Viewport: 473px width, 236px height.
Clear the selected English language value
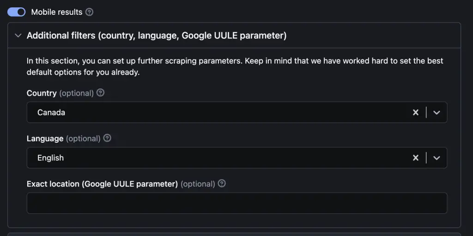tap(416, 158)
